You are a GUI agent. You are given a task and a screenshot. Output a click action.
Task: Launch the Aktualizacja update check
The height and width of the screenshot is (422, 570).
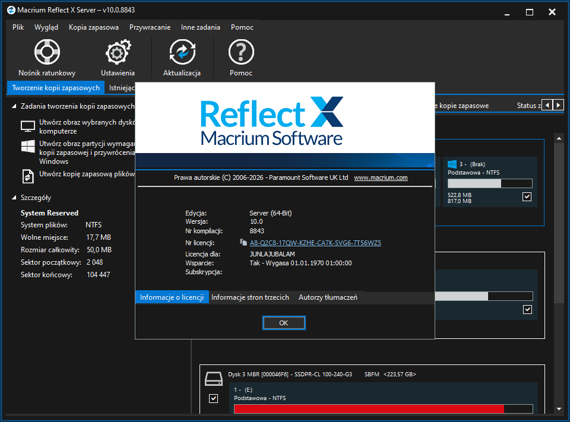click(182, 58)
